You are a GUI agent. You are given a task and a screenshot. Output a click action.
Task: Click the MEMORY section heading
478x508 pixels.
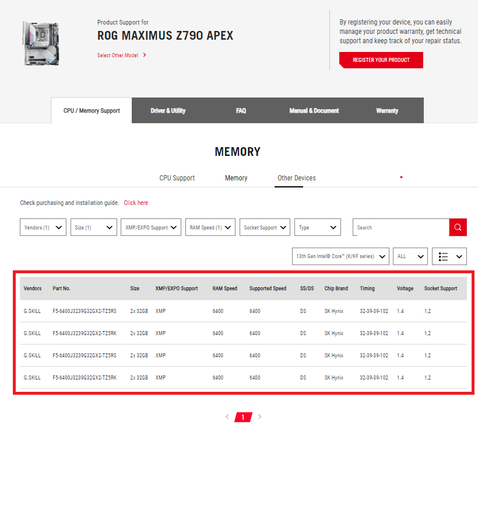click(238, 152)
